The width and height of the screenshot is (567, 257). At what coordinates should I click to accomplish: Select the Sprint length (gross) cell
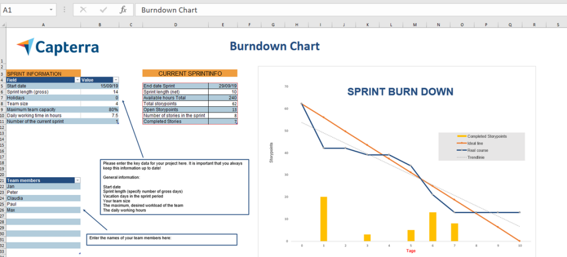(43, 92)
